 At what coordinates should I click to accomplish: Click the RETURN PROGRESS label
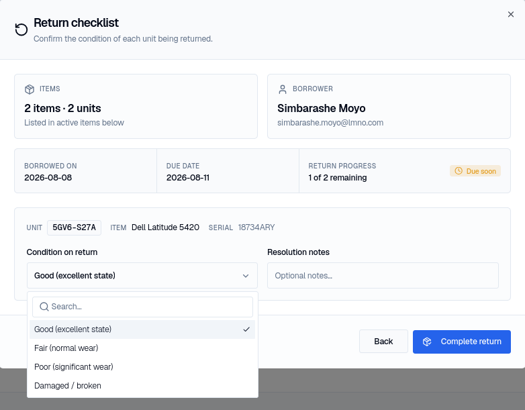tap(342, 166)
